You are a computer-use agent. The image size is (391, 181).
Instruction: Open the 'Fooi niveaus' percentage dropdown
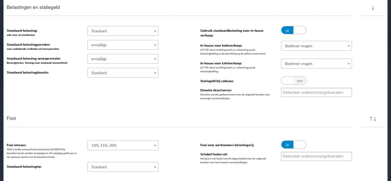click(123, 145)
